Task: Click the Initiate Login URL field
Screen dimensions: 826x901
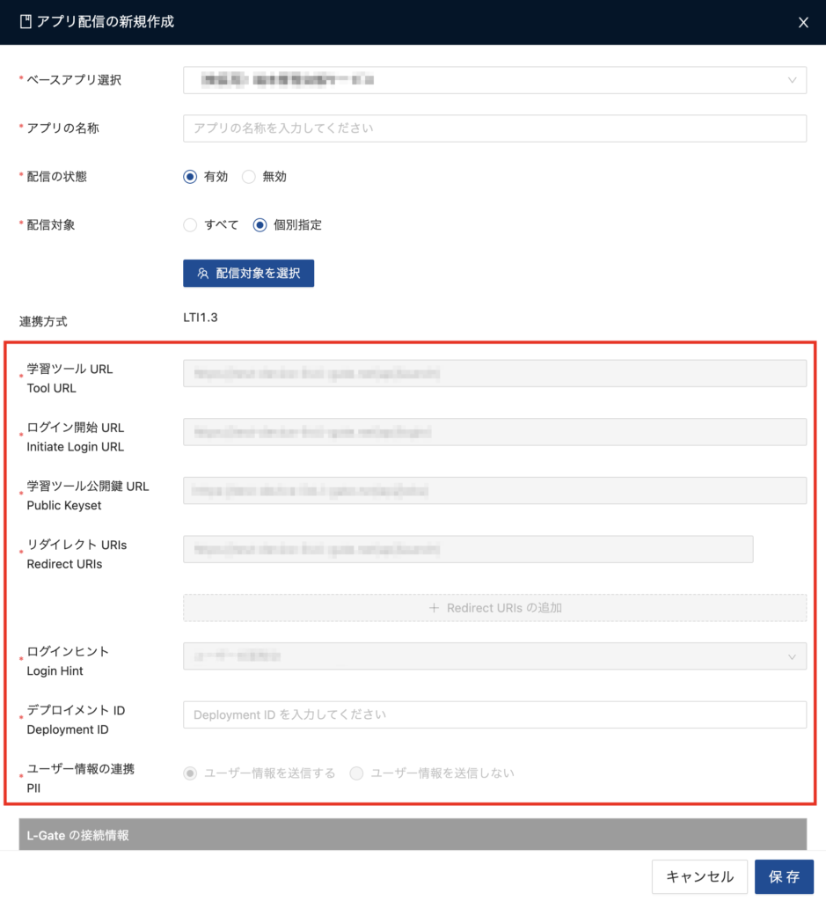Action: point(494,432)
